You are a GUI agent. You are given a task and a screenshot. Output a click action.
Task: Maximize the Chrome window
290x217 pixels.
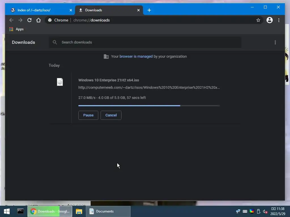coord(265,7)
